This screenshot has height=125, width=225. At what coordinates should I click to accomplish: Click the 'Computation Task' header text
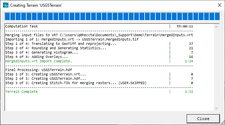(x=22, y=26)
